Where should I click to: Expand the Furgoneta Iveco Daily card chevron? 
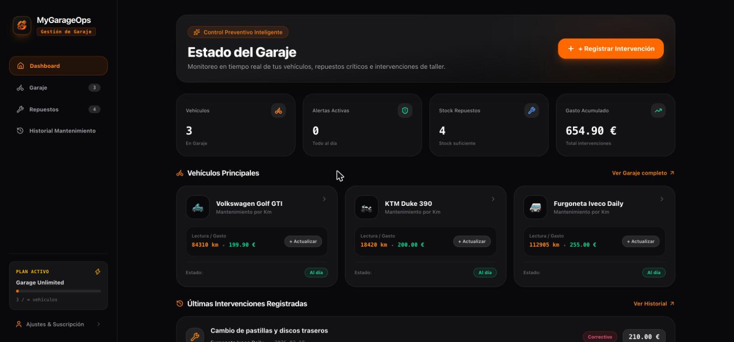point(662,199)
